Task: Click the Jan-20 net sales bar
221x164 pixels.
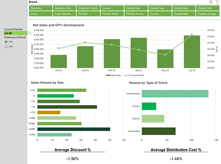Action: pyautogui.click(x=58, y=62)
